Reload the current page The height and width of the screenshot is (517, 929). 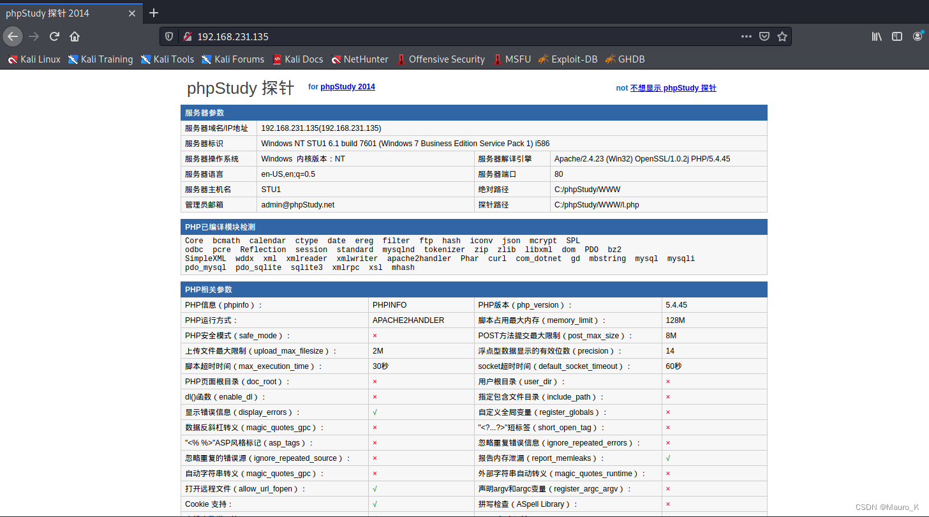55,36
